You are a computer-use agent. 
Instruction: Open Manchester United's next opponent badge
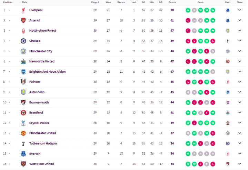click(228, 133)
